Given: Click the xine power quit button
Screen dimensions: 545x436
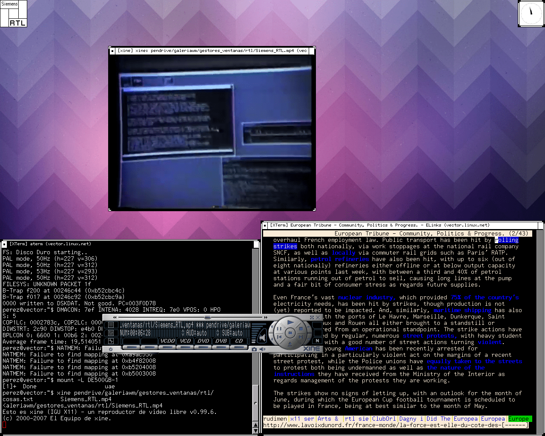Looking at the screenshot, I should (x=111, y=349).
